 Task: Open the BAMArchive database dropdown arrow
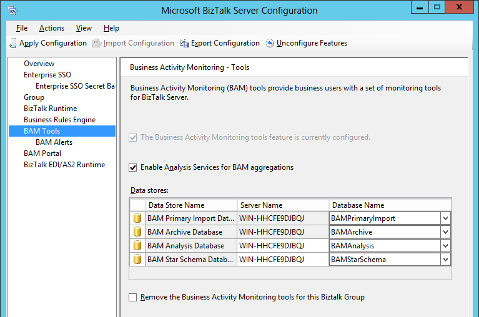pos(445,232)
